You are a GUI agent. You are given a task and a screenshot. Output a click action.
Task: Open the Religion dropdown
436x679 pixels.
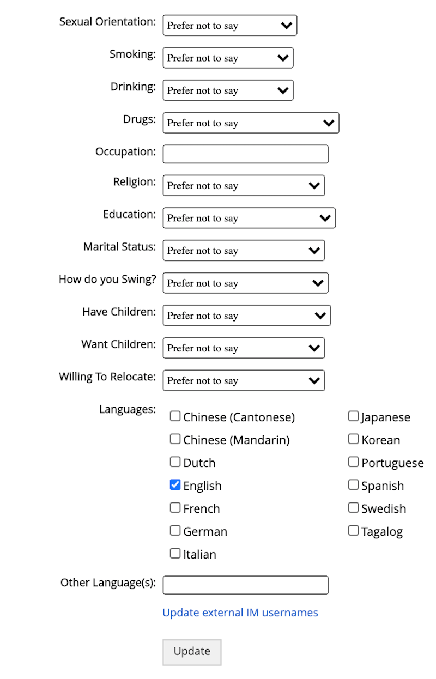pos(244,186)
